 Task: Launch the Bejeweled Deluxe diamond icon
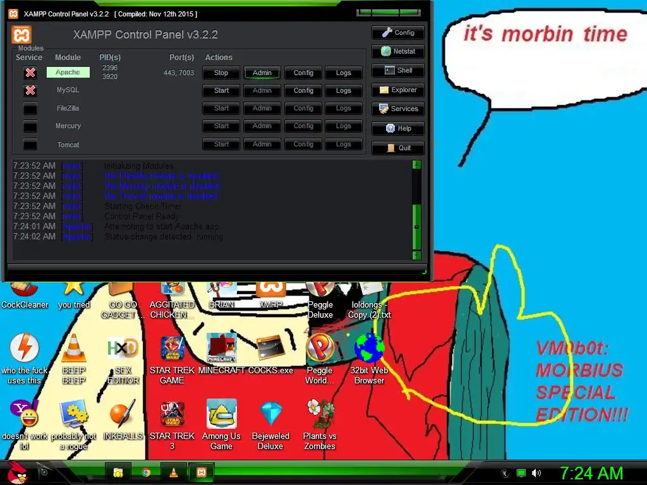click(270, 425)
